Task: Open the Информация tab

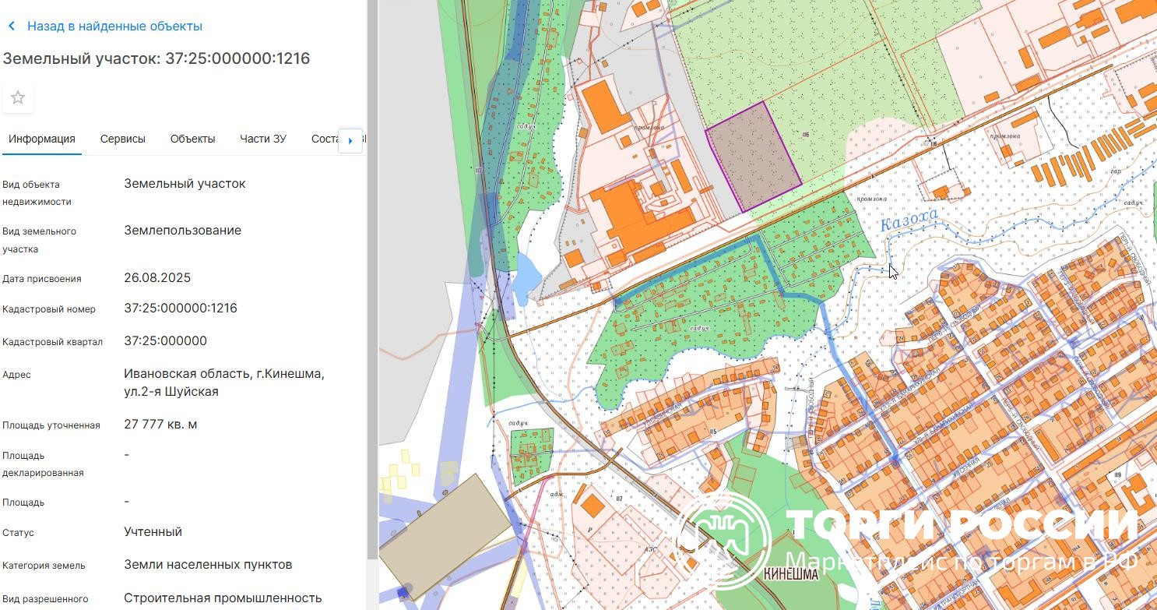Action: pos(42,139)
